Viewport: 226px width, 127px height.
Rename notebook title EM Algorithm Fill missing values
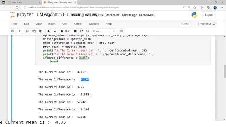coord(67,14)
